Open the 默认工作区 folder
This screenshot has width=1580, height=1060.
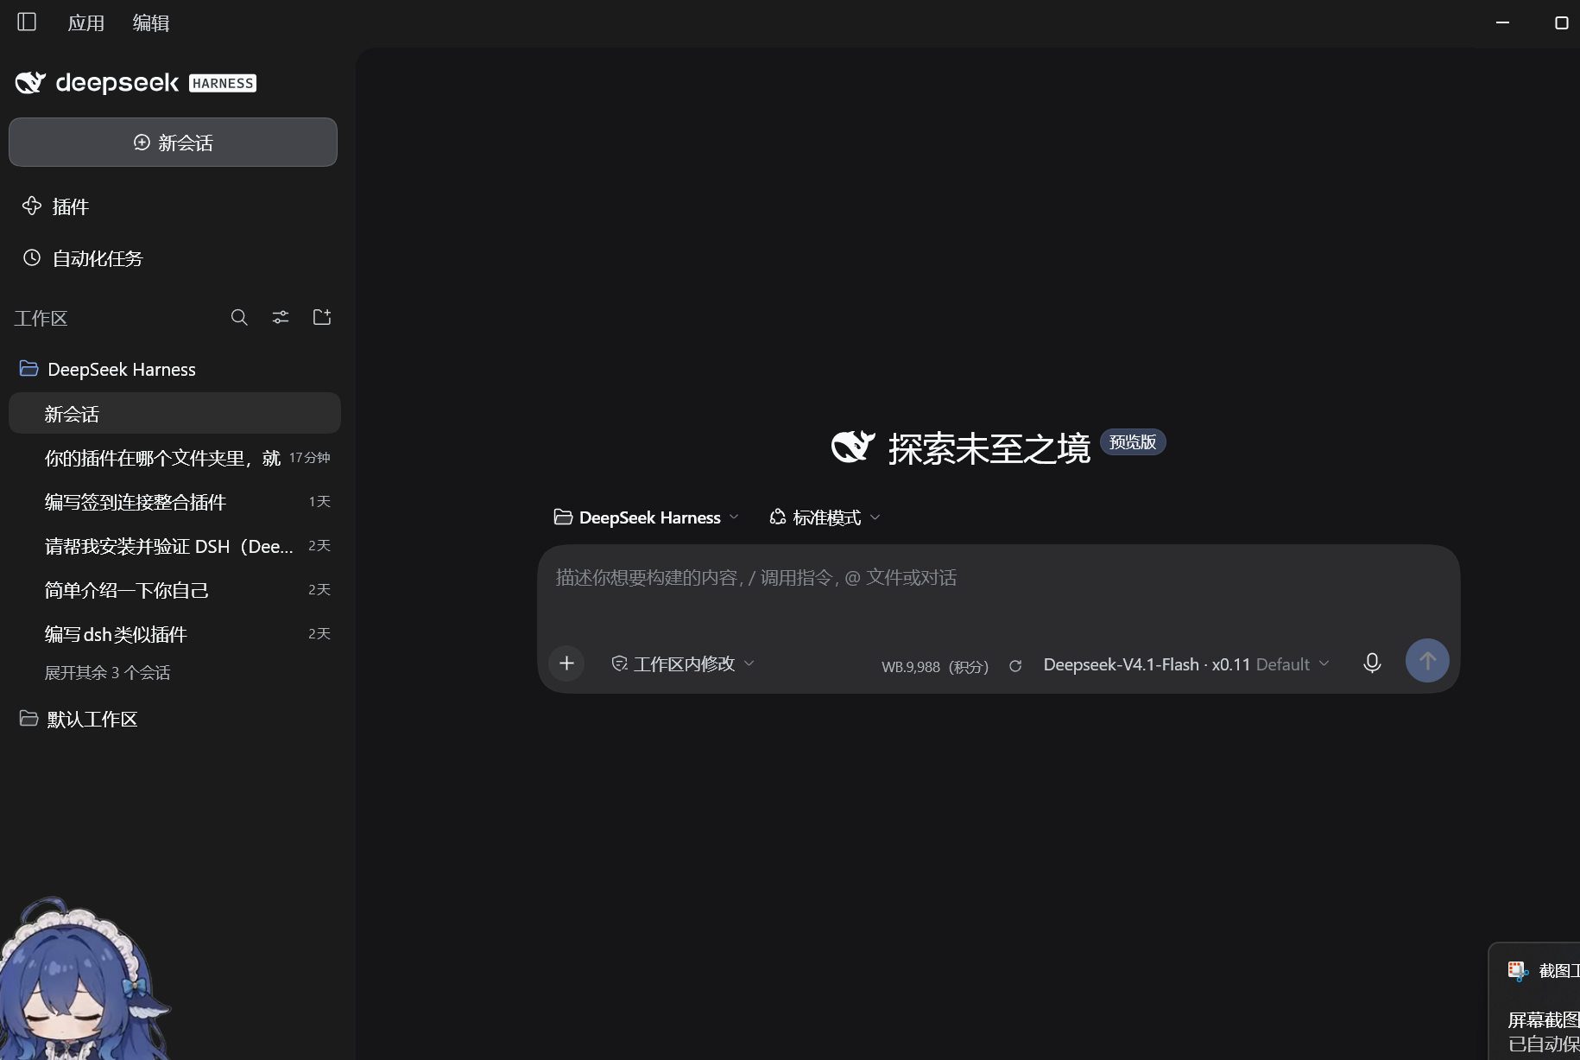click(x=79, y=719)
